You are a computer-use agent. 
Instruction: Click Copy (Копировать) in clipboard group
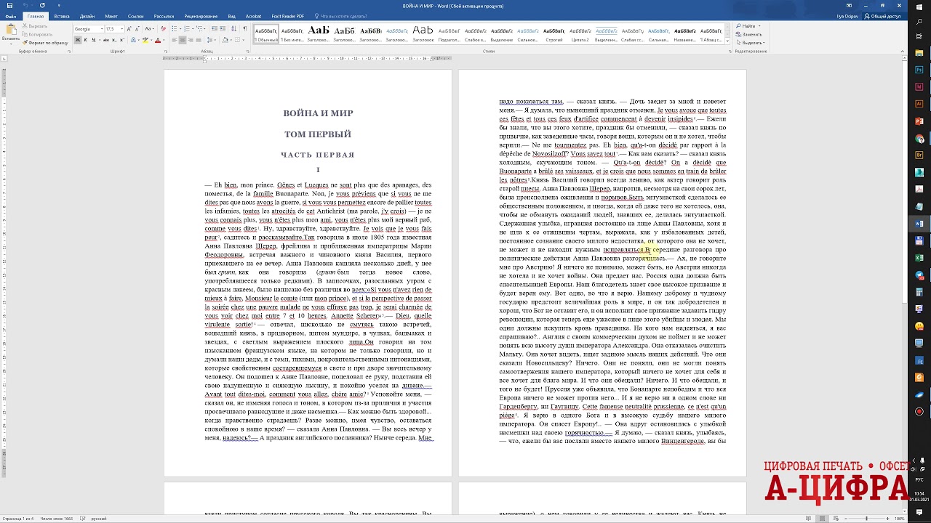tap(37, 34)
